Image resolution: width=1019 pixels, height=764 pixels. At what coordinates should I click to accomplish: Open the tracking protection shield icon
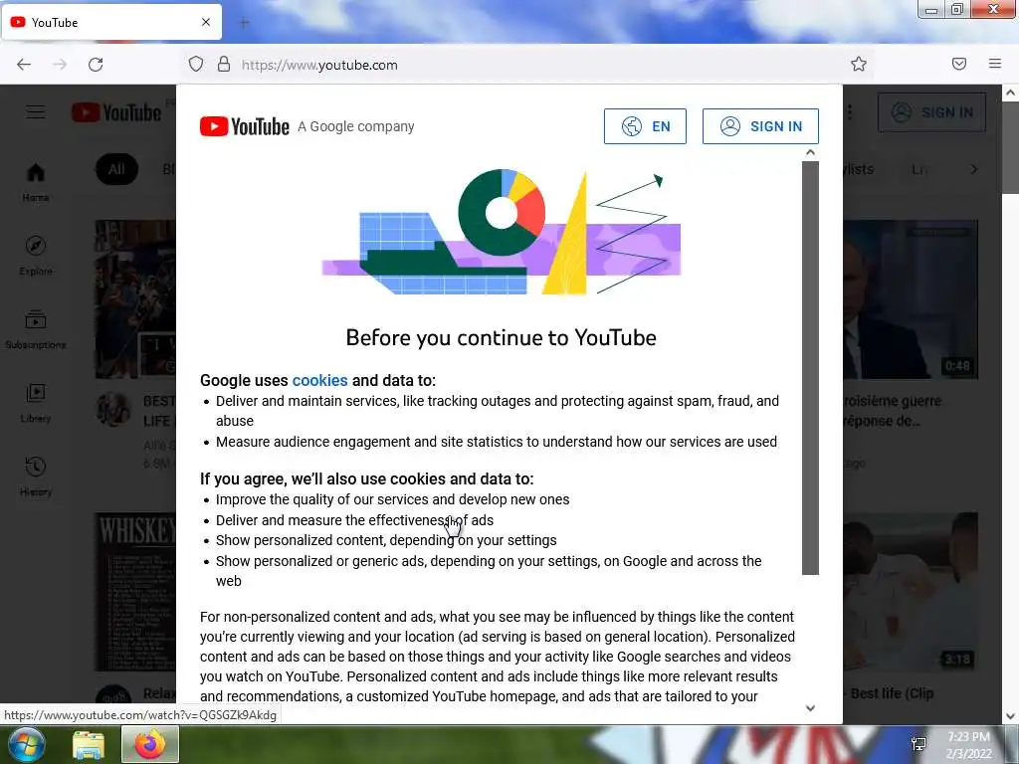[x=196, y=64]
